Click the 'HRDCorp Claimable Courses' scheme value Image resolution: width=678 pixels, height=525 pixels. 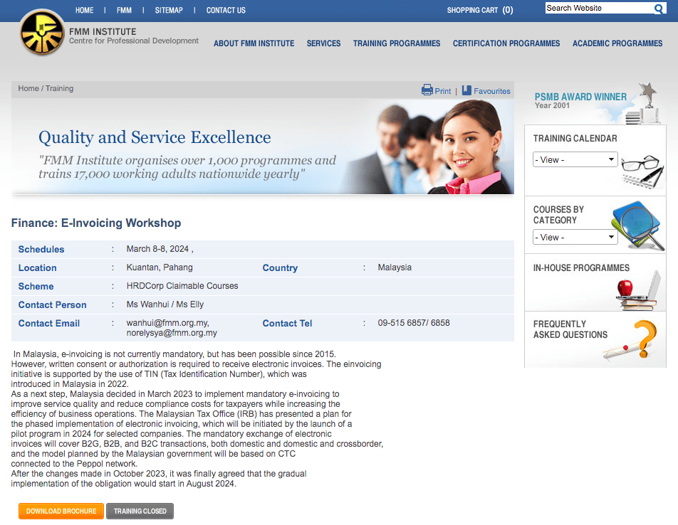coord(182,286)
